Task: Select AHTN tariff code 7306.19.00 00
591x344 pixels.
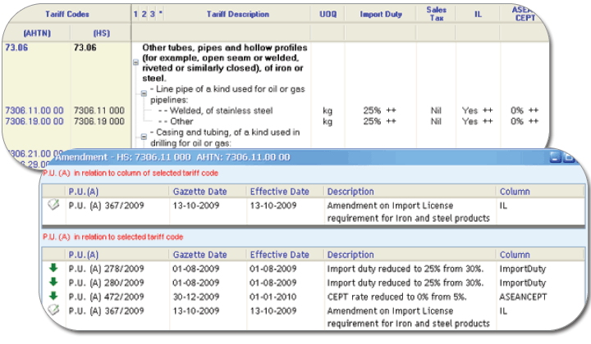Action: click(33, 121)
